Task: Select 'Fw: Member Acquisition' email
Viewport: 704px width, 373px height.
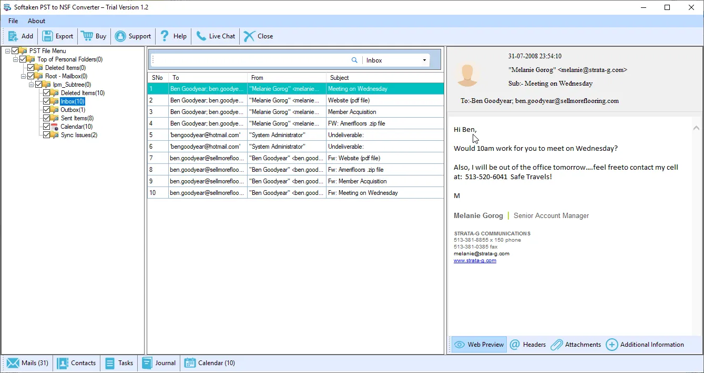Action: click(x=295, y=181)
